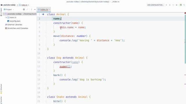Click 'bite()' method on line 21
Screen dimensions: 186x104
point(58,101)
